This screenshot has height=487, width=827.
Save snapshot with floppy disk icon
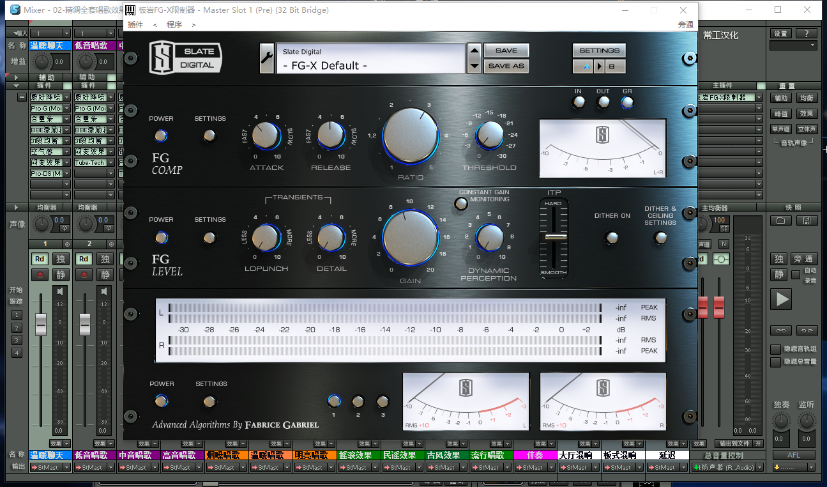[x=807, y=220]
